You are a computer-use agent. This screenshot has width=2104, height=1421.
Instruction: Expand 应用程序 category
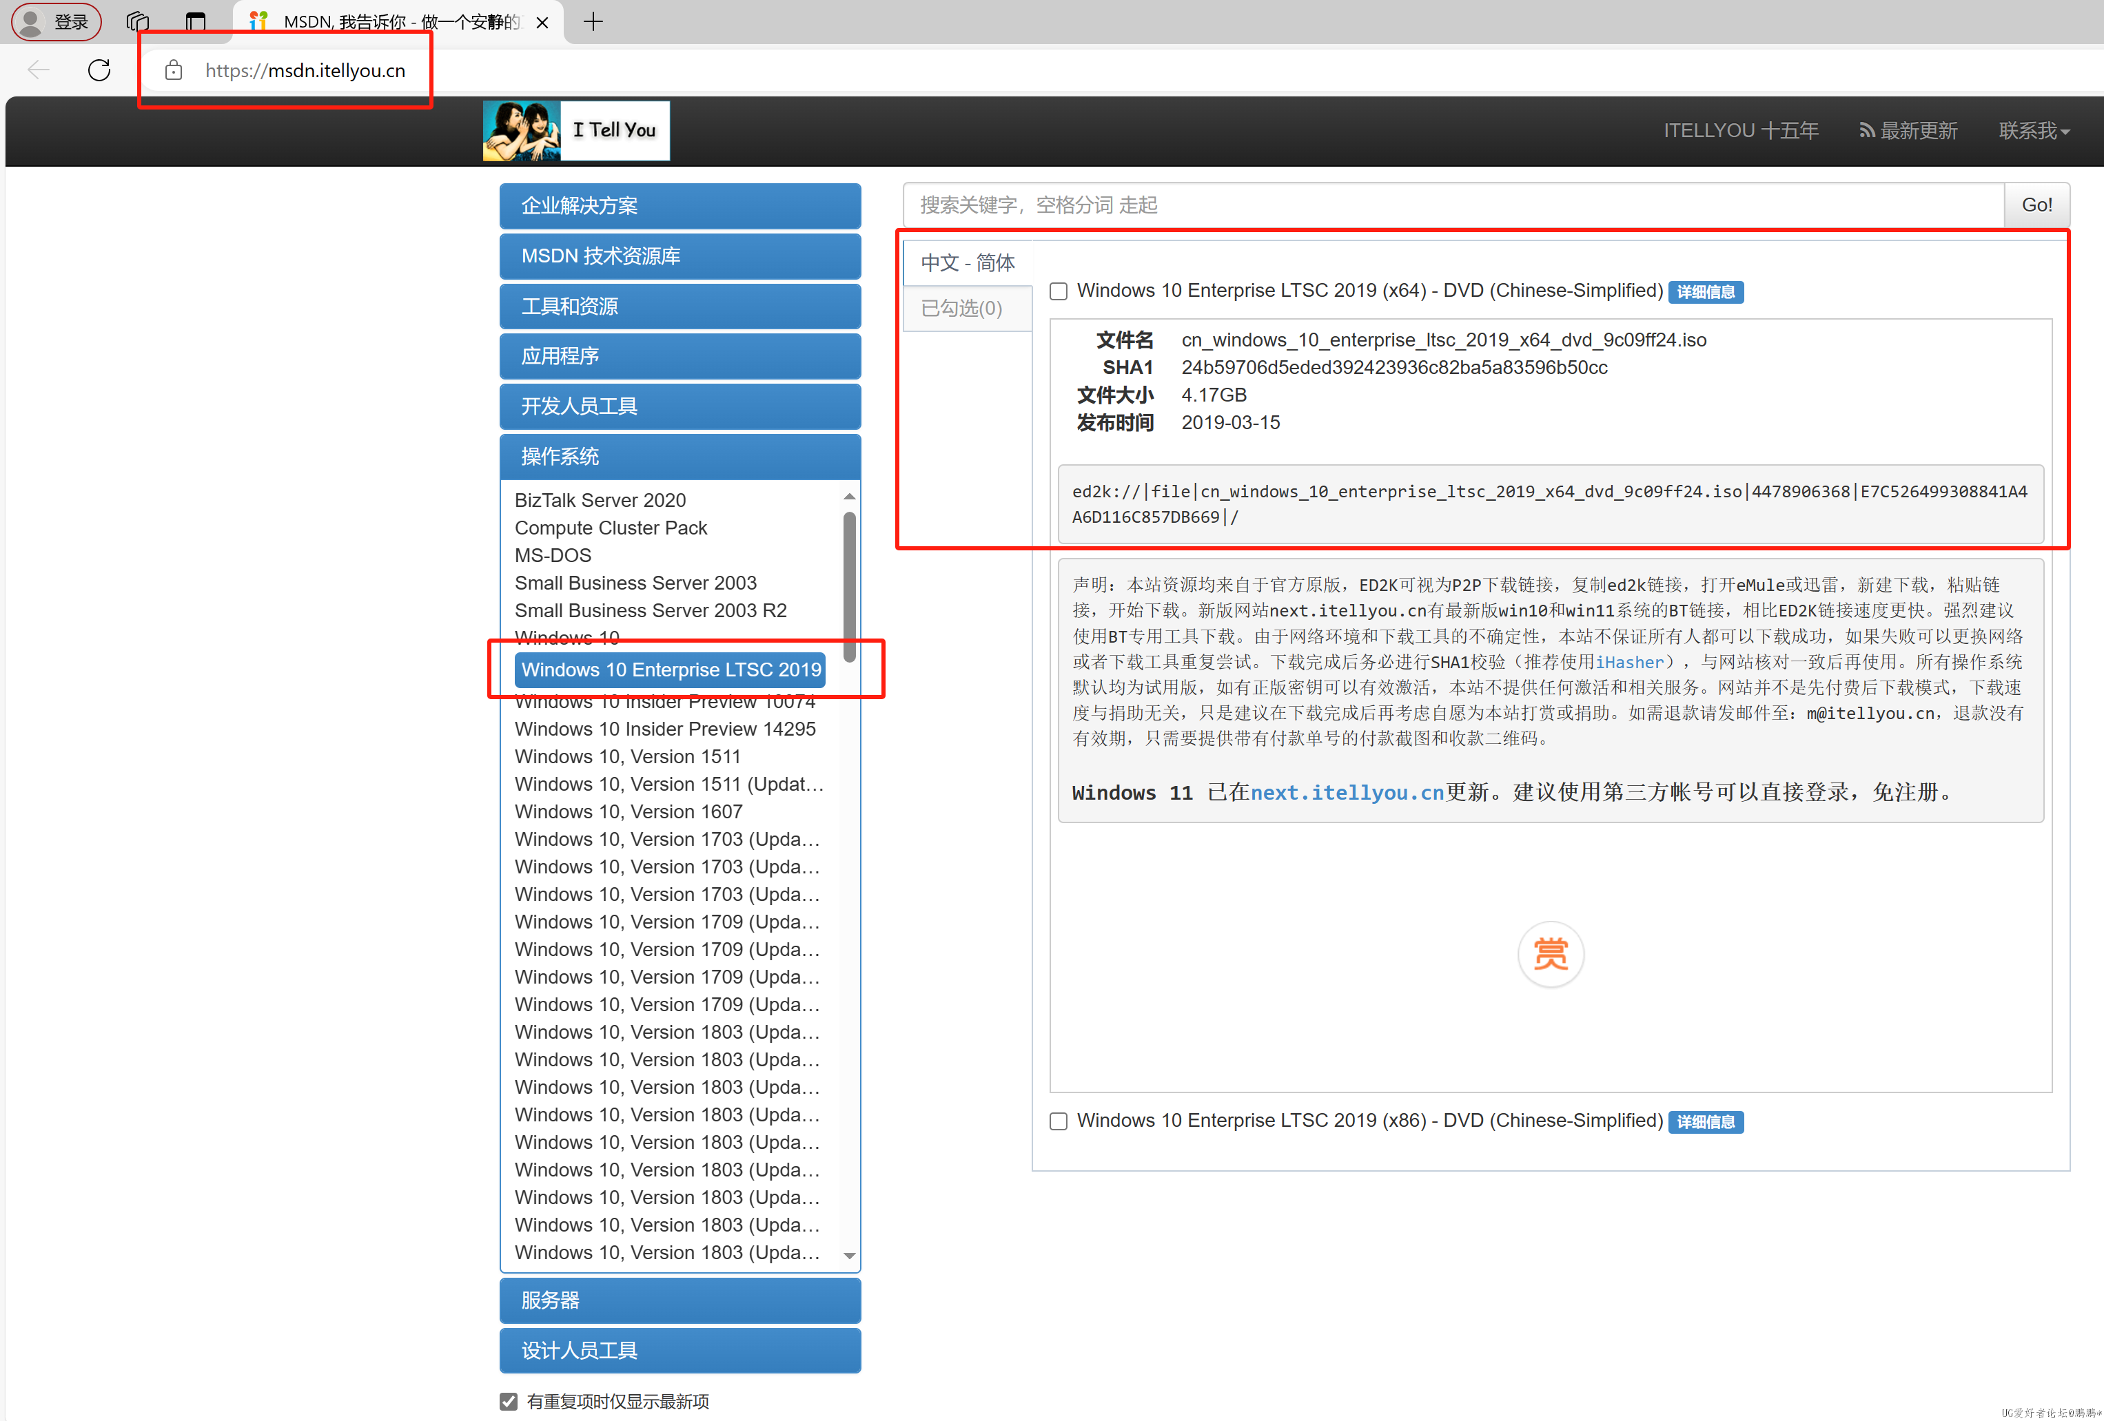pos(680,355)
